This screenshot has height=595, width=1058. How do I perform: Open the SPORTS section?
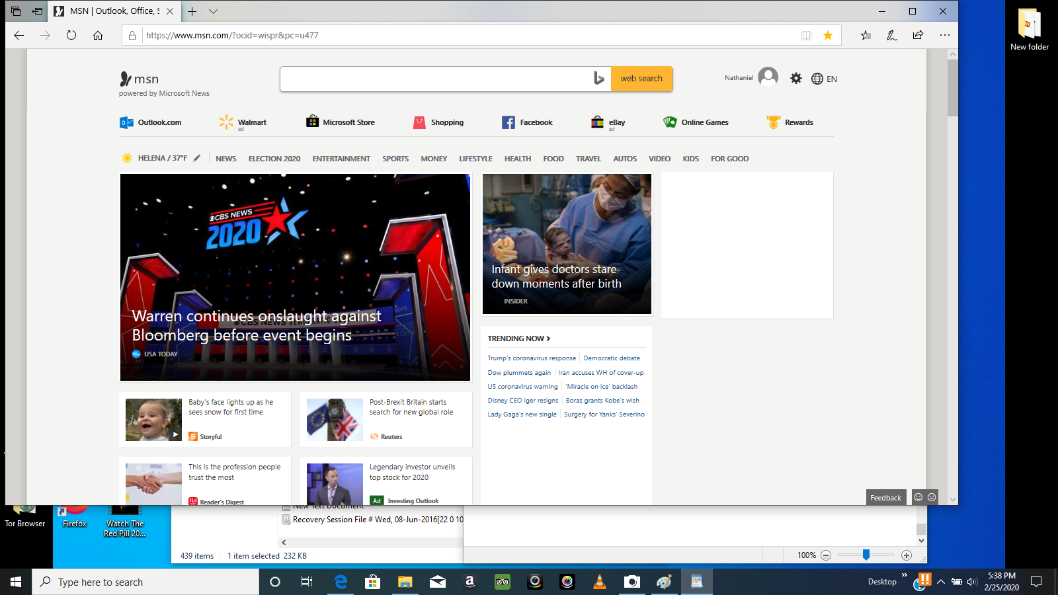click(x=395, y=159)
